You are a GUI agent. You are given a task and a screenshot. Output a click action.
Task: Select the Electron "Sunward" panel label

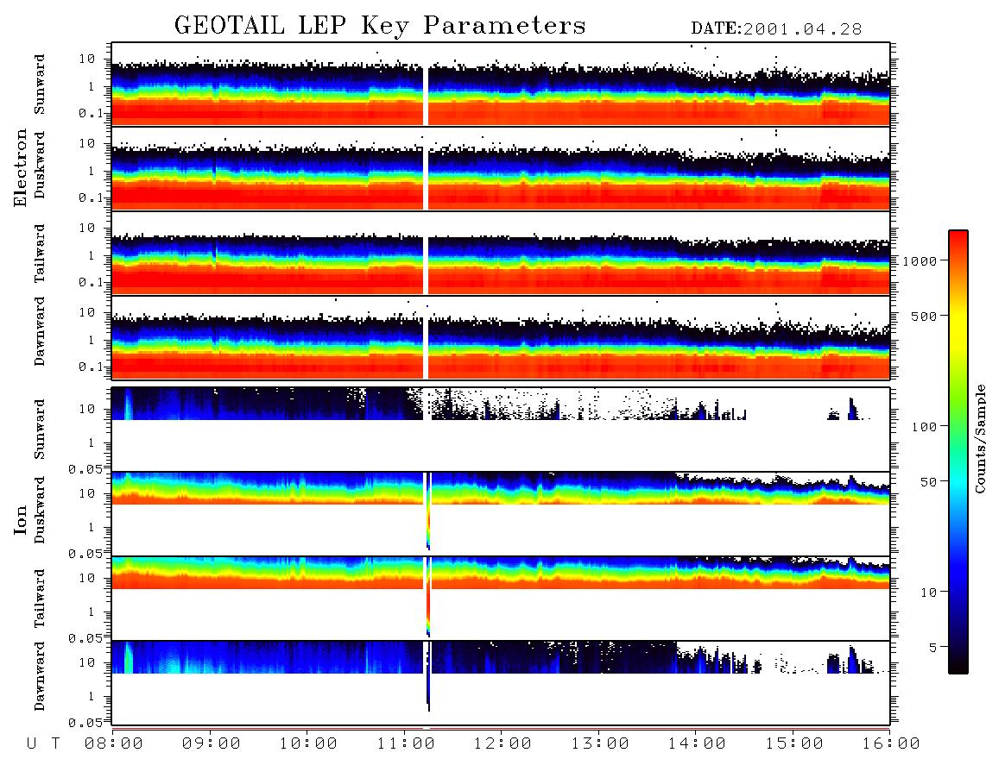(40, 85)
